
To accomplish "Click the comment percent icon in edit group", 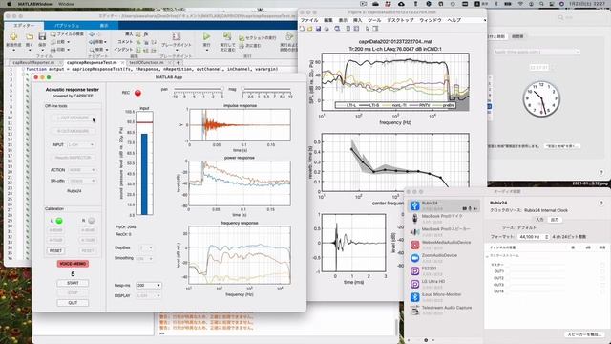I will (137, 42).
